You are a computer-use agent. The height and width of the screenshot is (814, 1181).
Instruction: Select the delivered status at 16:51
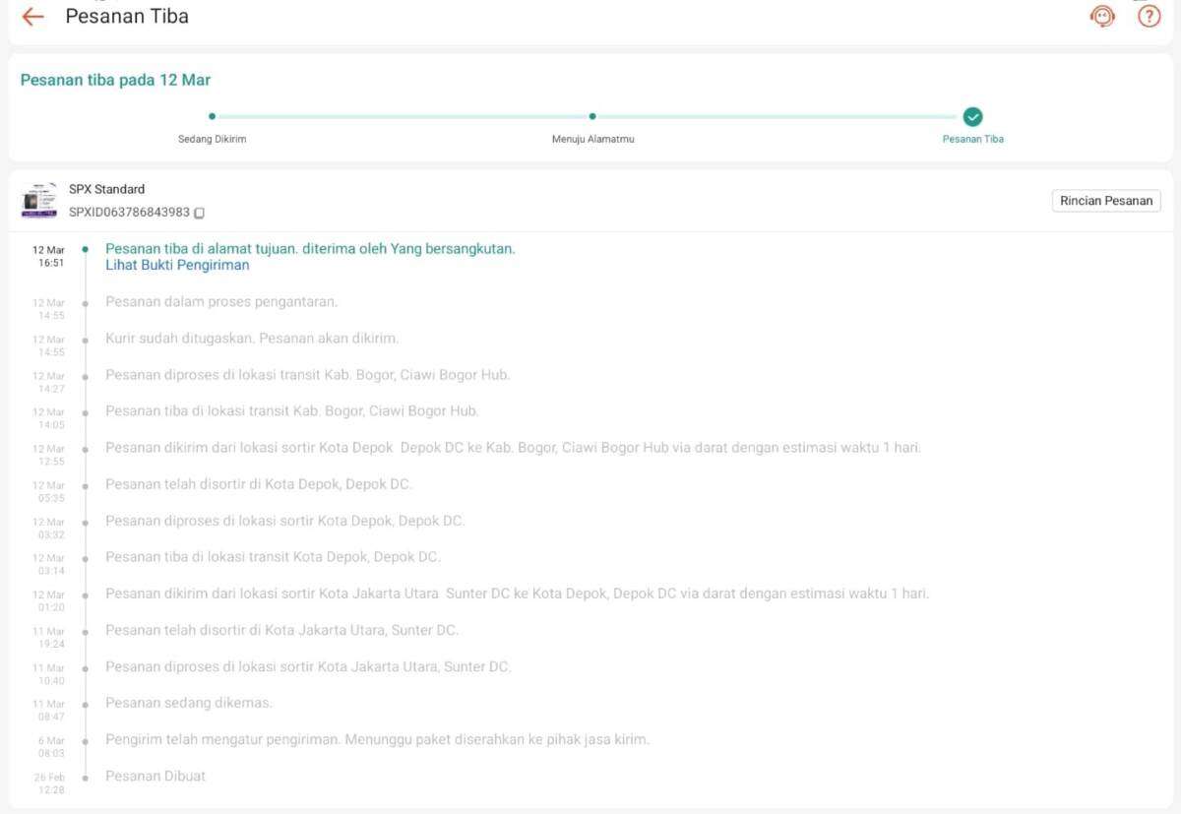(x=310, y=249)
